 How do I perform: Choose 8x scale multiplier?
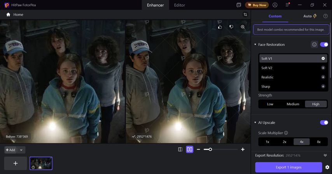319,142
